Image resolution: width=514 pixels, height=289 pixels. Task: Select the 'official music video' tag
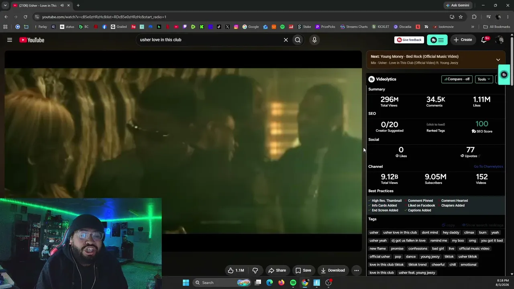474,248
